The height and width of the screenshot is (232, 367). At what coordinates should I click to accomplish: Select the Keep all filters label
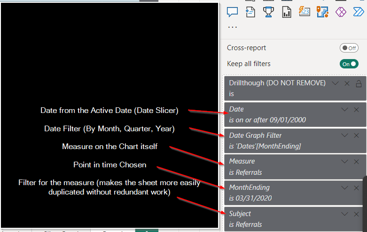pyautogui.click(x=249, y=64)
